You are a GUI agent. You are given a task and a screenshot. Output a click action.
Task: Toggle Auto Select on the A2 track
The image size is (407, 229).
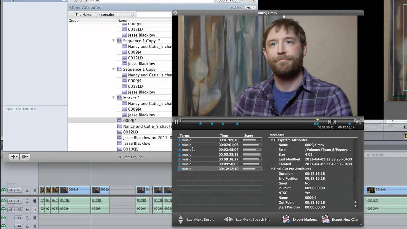pos(34,209)
